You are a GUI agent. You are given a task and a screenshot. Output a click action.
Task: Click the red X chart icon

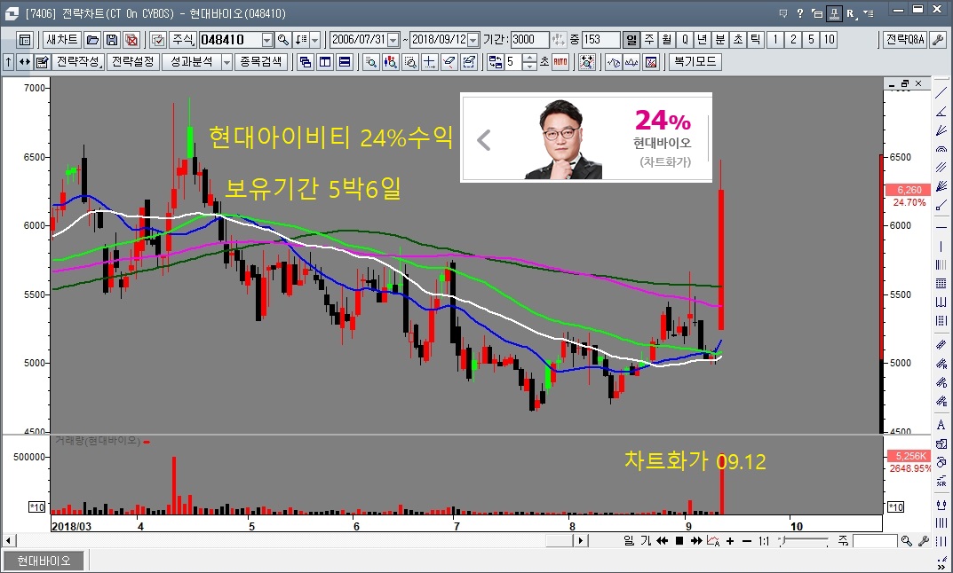click(651, 62)
